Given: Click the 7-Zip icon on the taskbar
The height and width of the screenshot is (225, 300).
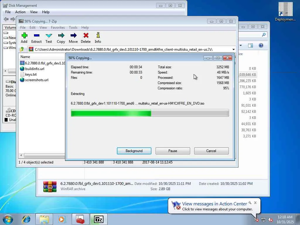Looking at the screenshot, I should click(x=98, y=219).
